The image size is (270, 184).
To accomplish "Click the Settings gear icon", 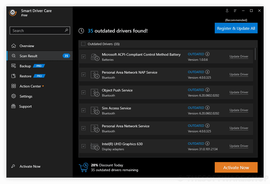I will [14, 96].
